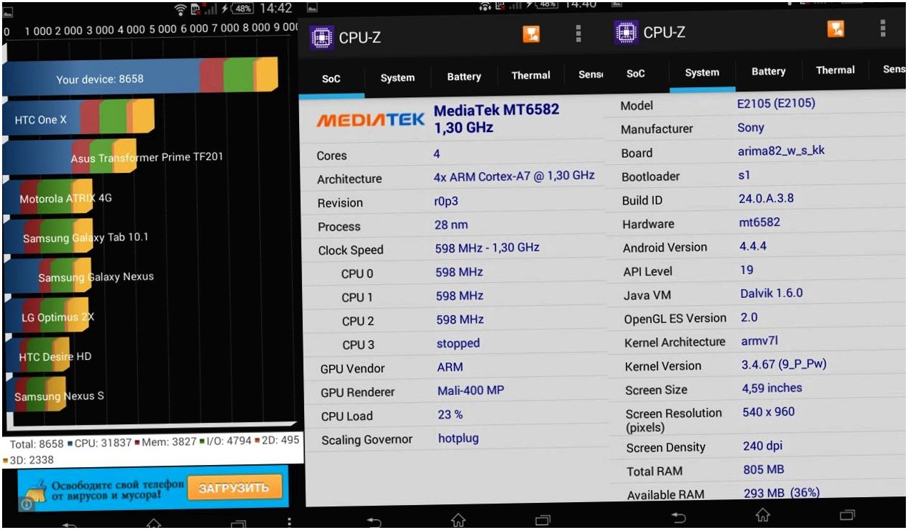Tap the ad info icon in the Quadrant banner
908x530 pixels.
[26, 504]
